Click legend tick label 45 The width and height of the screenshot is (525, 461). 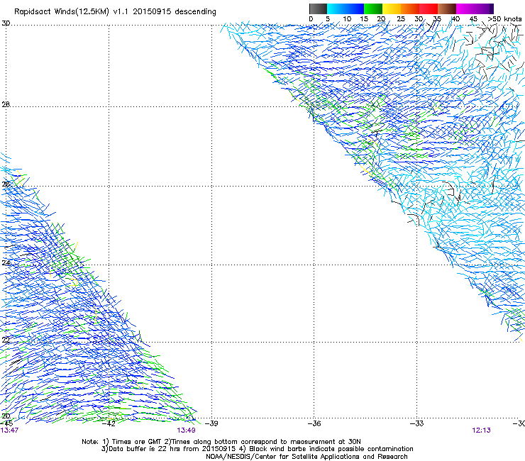[x=473, y=19]
